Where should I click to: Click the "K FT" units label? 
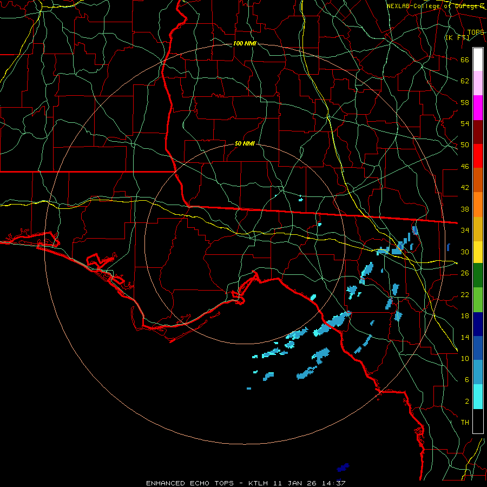(457, 38)
